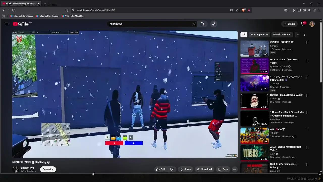323x182 pixels.
Task: Open options for Samara Magic video
Action: [307, 95]
